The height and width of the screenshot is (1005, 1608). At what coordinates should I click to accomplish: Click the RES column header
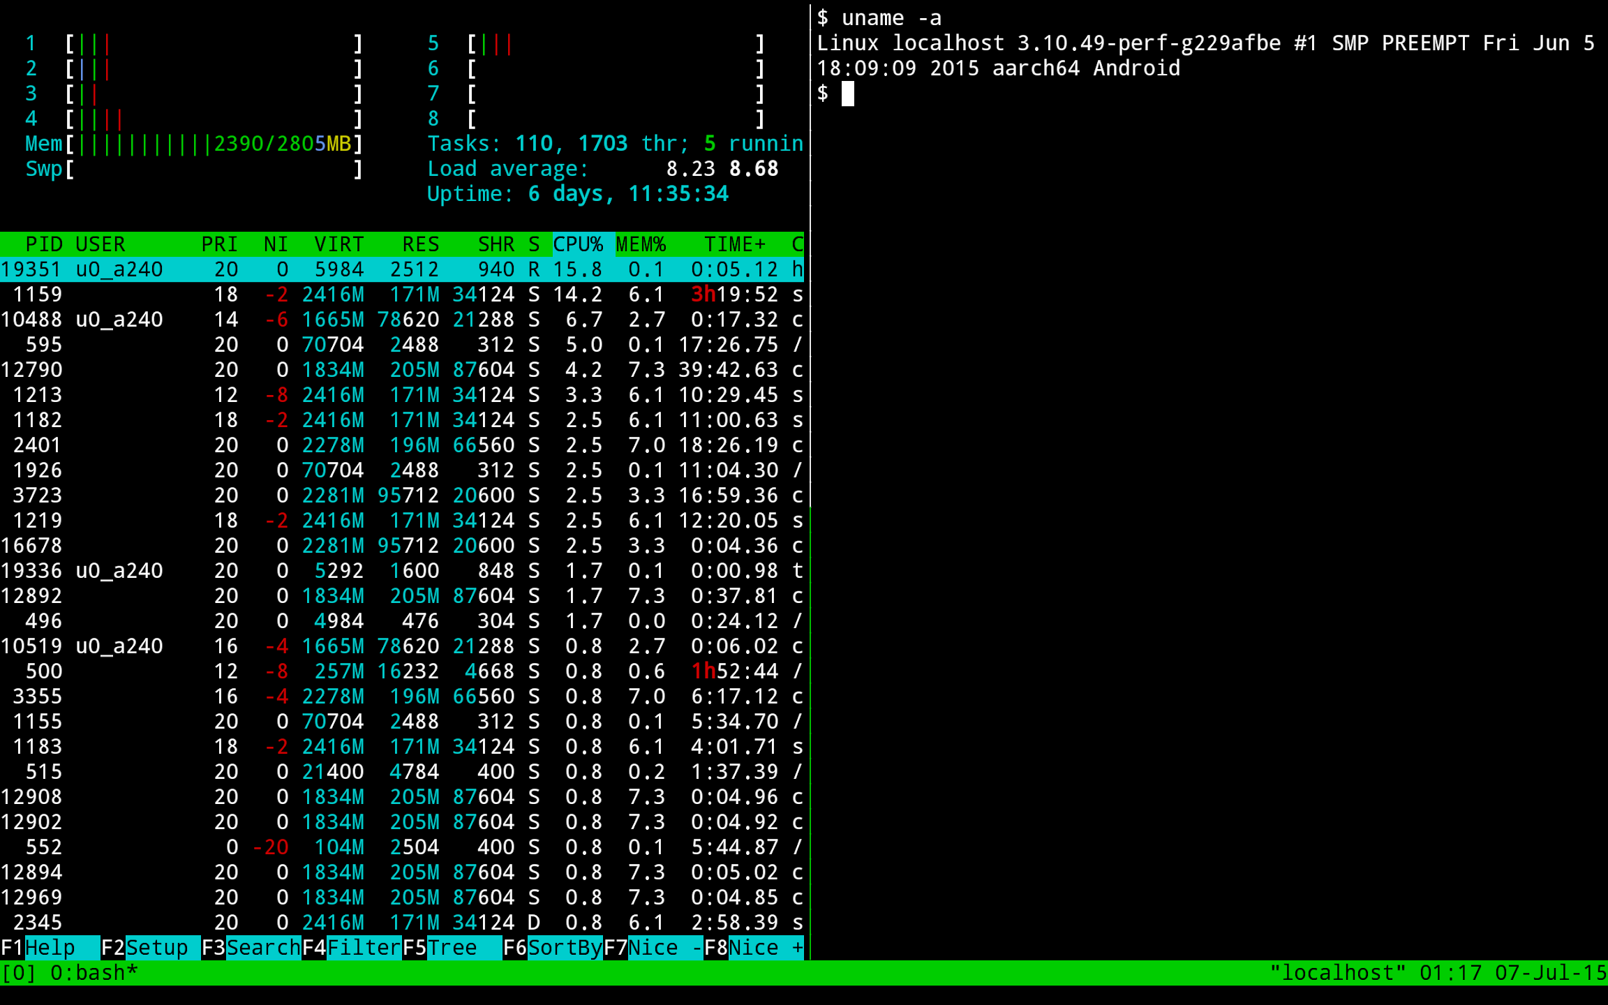pyautogui.click(x=422, y=244)
